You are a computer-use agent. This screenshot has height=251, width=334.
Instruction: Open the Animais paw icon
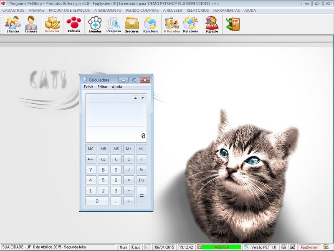tap(74, 24)
